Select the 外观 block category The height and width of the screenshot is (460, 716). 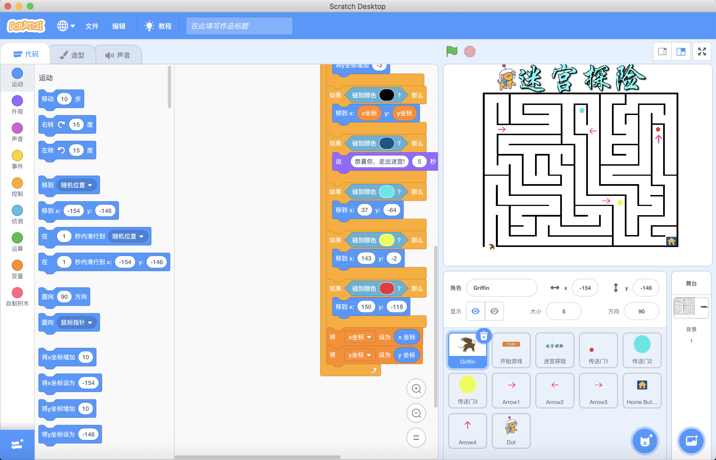(17, 105)
